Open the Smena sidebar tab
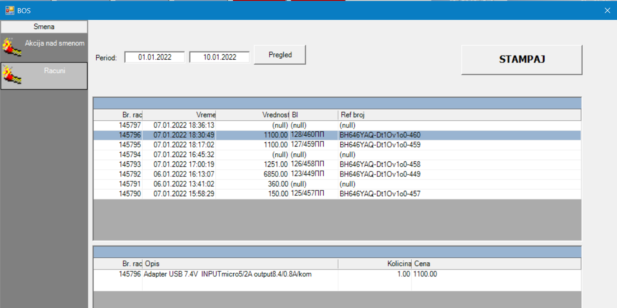Screen dimensions: 617x308 click(44, 27)
